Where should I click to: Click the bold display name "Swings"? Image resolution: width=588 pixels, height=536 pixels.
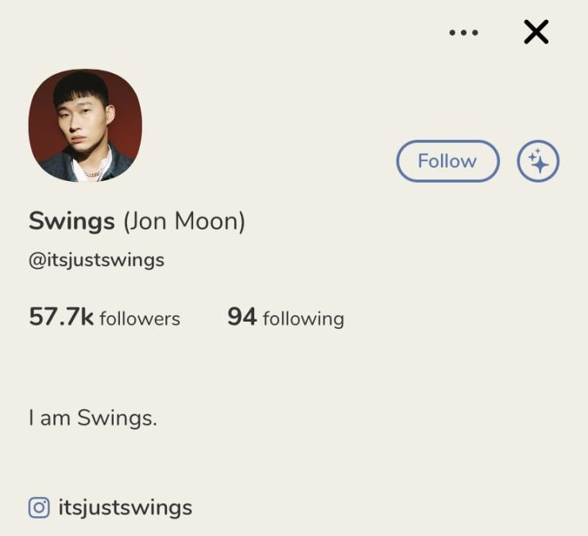tap(72, 221)
